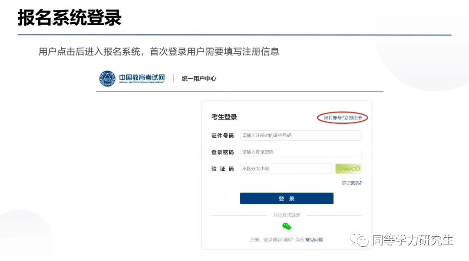The height and width of the screenshot is (261, 469).
Task: Refresh the green captcha image
Action: pyautogui.click(x=348, y=168)
